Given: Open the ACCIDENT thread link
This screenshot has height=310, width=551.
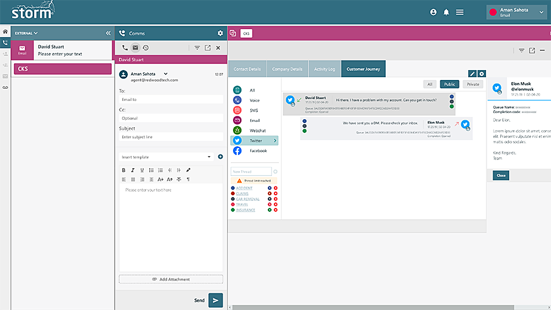Looking at the screenshot, I should (x=244, y=188).
